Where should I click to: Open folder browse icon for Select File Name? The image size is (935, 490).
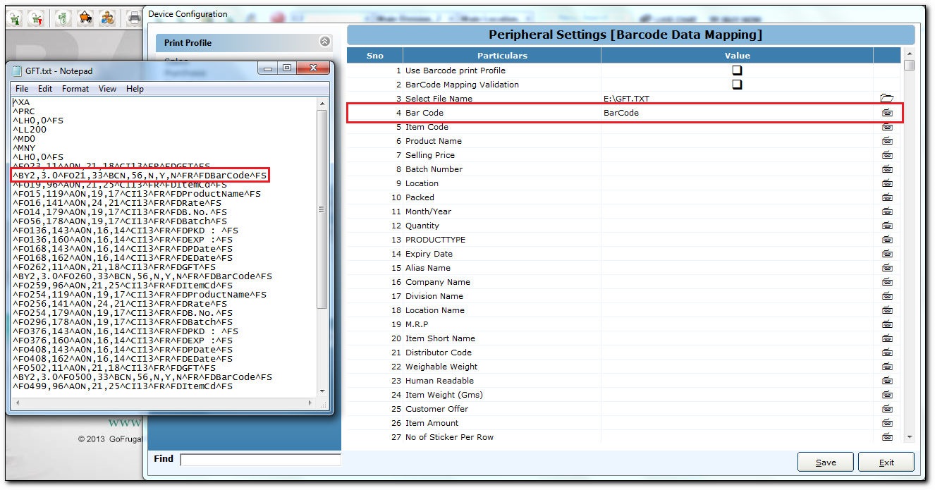[x=887, y=99]
